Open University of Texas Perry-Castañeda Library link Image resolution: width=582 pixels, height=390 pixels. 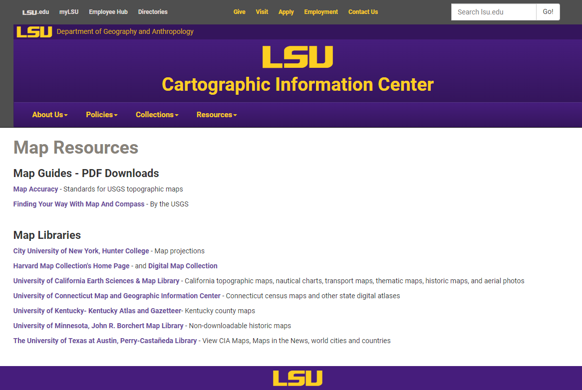[105, 341]
